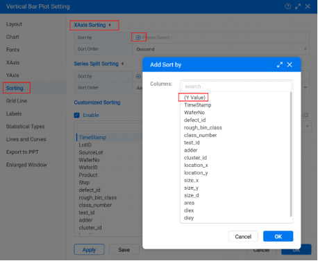The height and width of the screenshot is (261, 318).
Task: Click the add icon in XAxis Sort by
Action: coord(138,37)
